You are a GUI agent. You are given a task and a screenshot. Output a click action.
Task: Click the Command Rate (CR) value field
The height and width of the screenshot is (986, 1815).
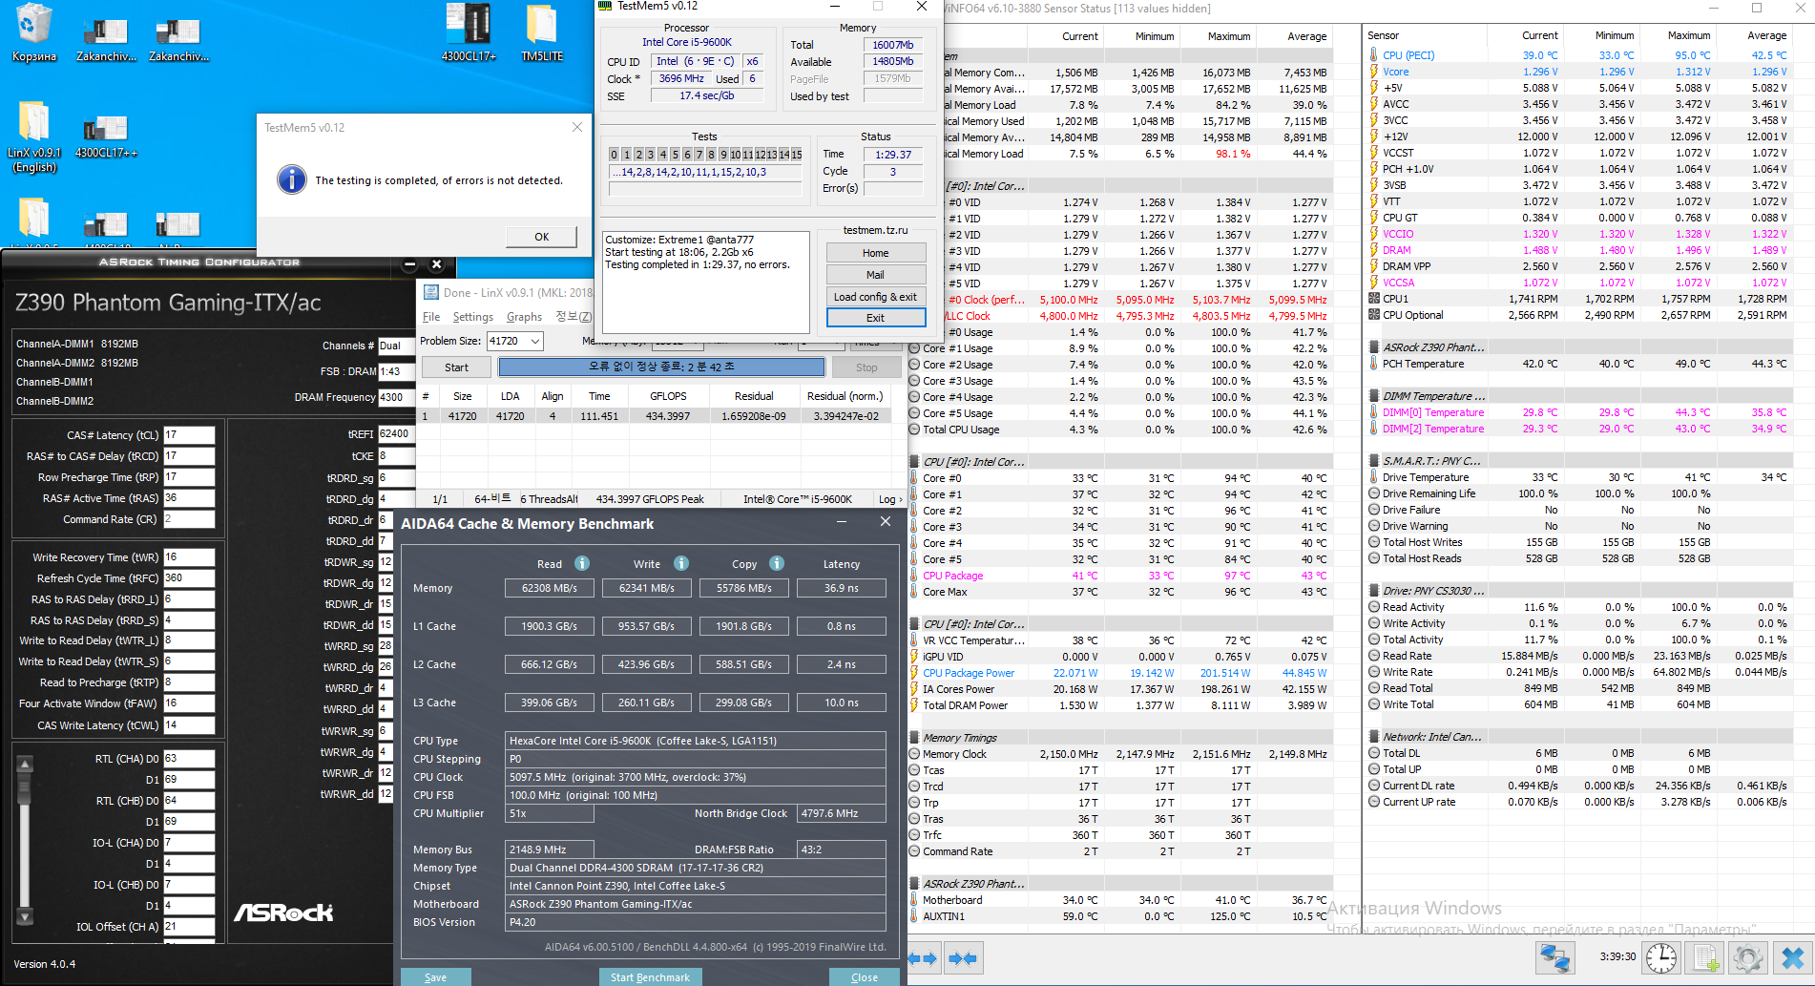189,519
